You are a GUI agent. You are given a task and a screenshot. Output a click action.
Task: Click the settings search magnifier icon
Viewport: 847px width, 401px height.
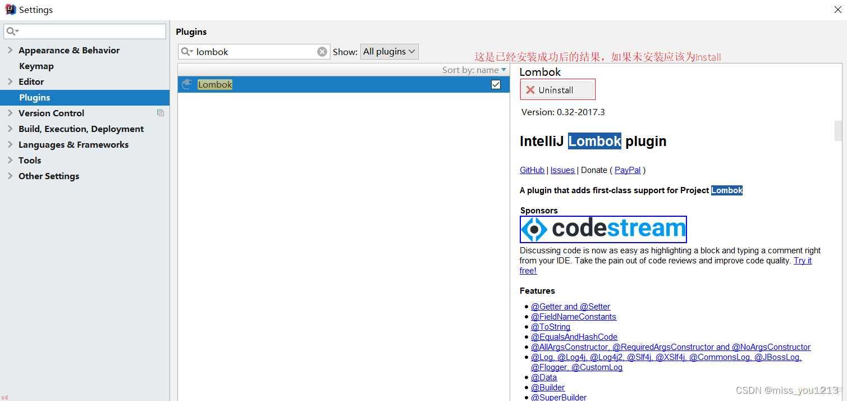point(12,31)
